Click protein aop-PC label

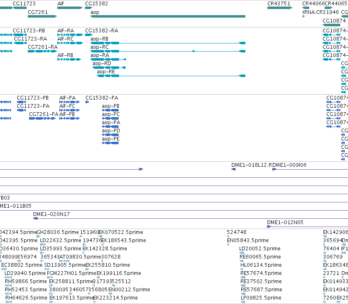tap(110, 114)
